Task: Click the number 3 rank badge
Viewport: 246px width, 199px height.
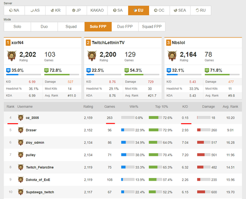Action: tap(168, 43)
